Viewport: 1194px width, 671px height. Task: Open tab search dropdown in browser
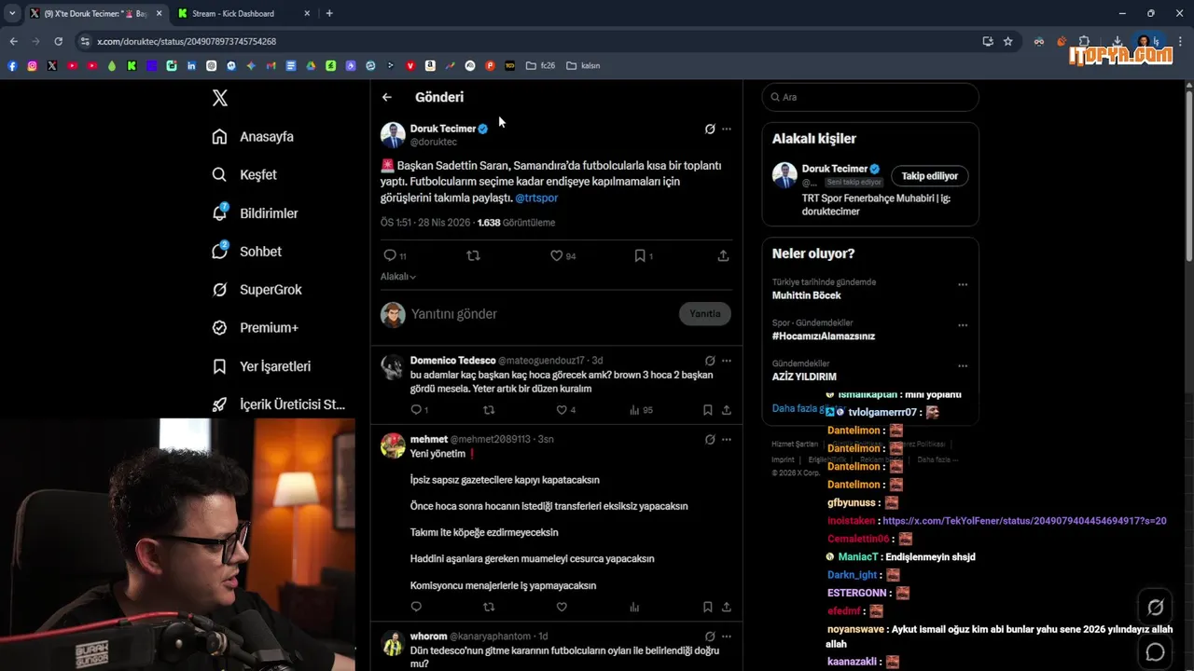[12, 13]
